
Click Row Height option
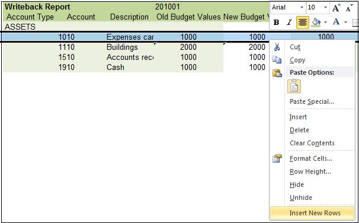310,171
